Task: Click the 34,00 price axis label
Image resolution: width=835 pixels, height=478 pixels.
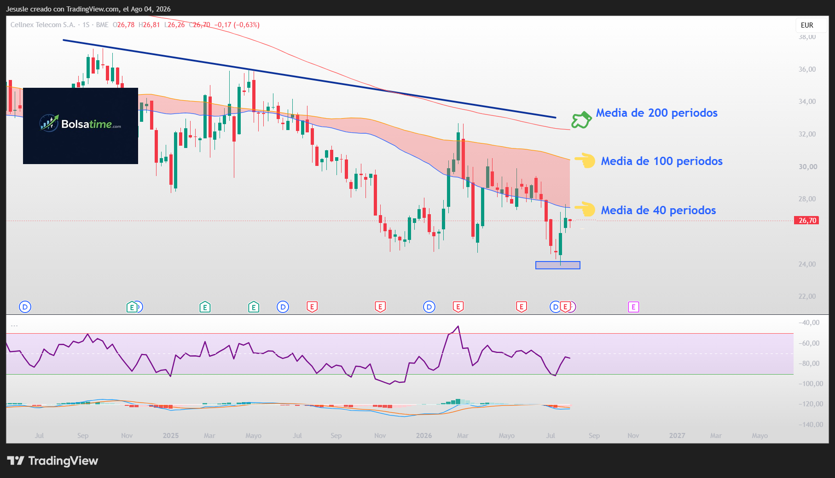Action: pyautogui.click(x=807, y=102)
